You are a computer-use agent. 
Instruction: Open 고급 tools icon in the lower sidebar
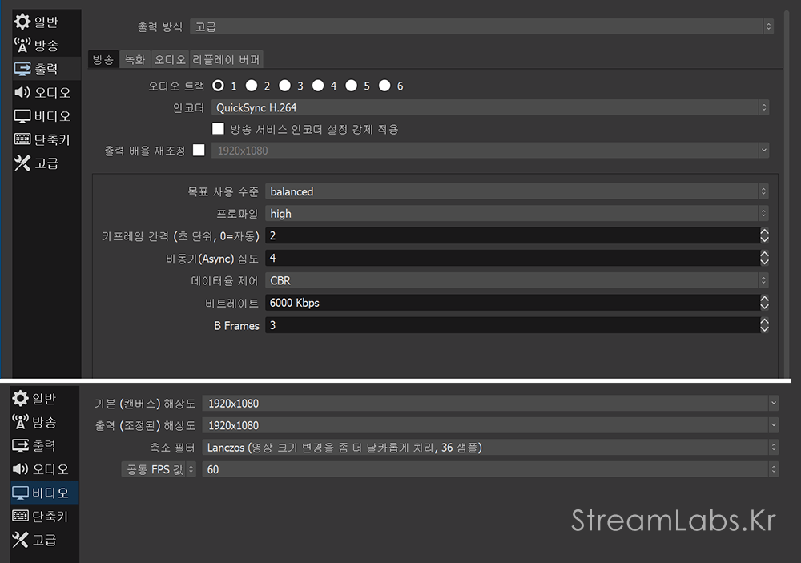click(x=22, y=539)
